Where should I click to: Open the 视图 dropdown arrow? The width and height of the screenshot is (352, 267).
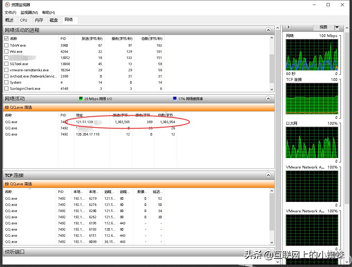pyautogui.click(x=337, y=27)
